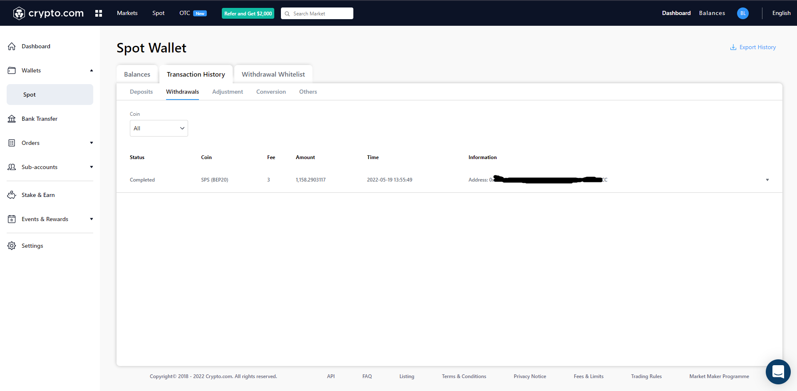This screenshot has width=797, height=391.
Task: Open Spot in the top navigation
Action: [158, 13]
